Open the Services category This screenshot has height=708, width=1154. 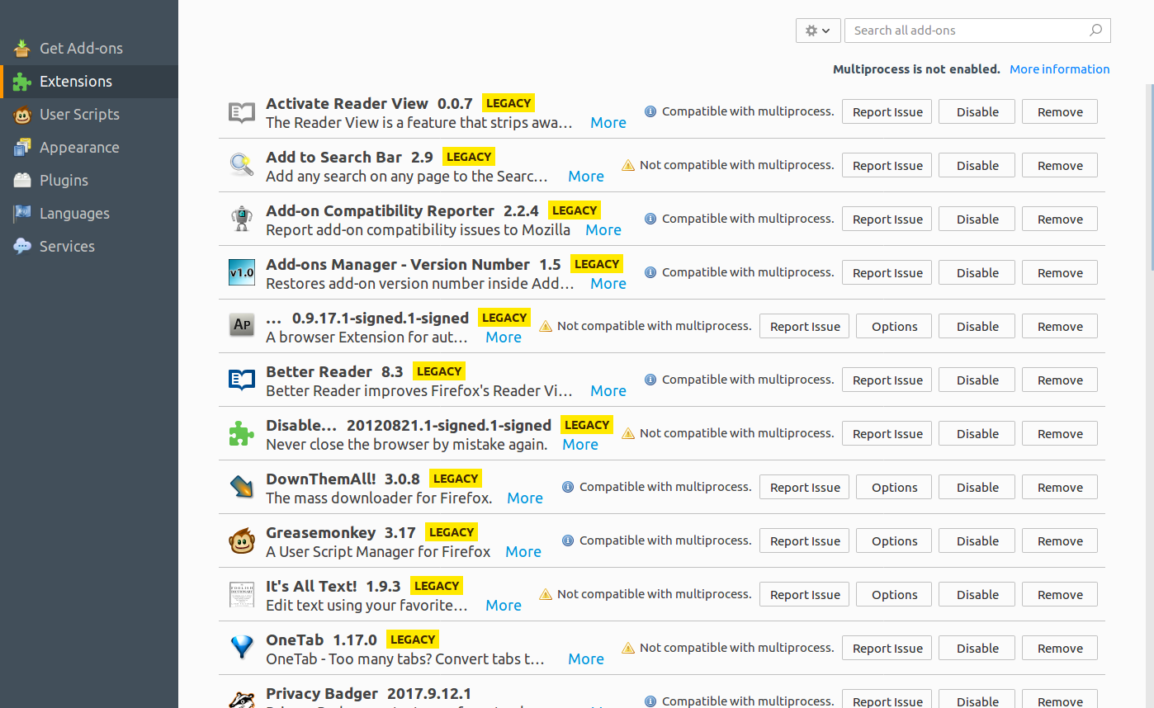(x=89, y=246)
